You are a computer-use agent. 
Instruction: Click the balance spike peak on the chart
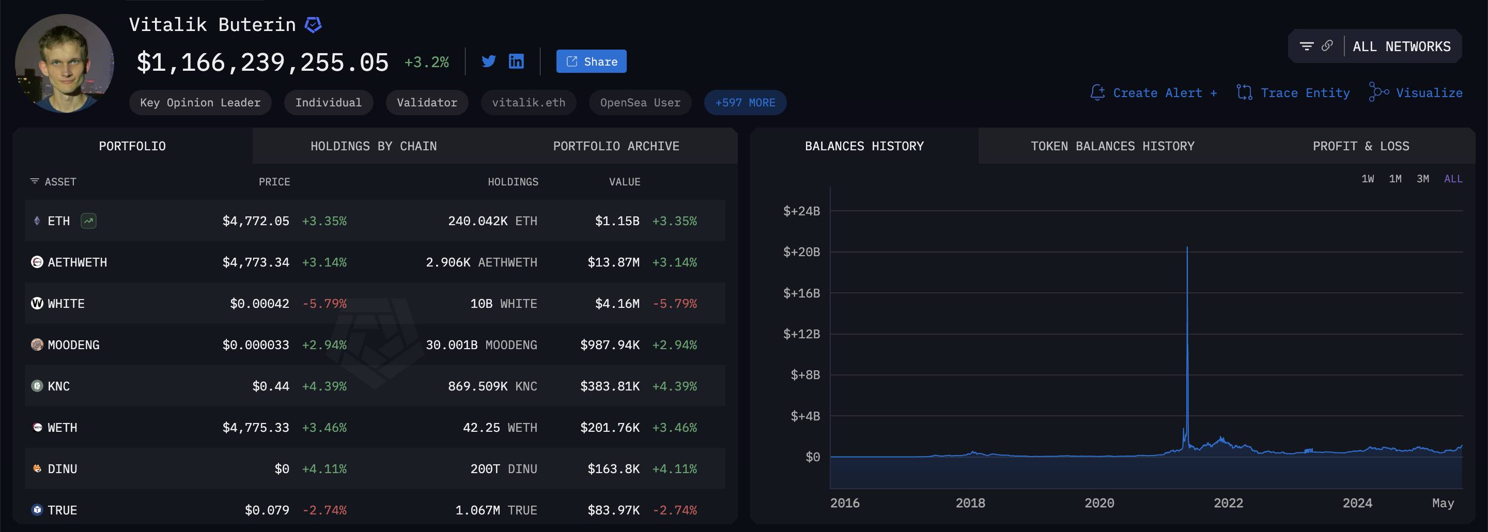(x=1187, y=248)
